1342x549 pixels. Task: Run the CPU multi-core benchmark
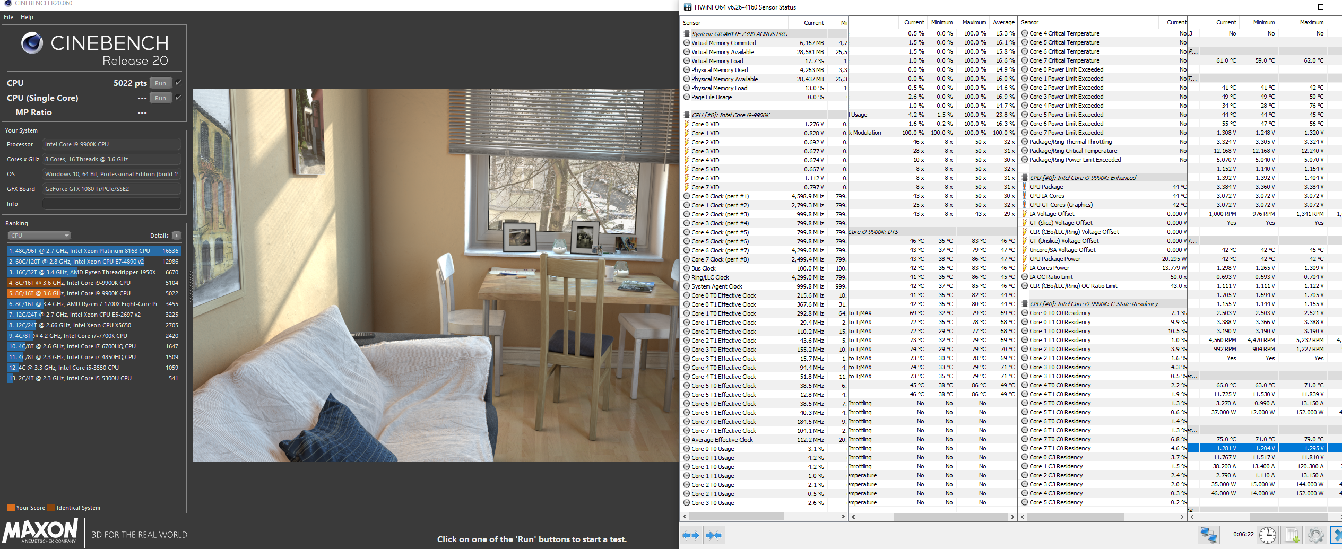click(160, 83)
